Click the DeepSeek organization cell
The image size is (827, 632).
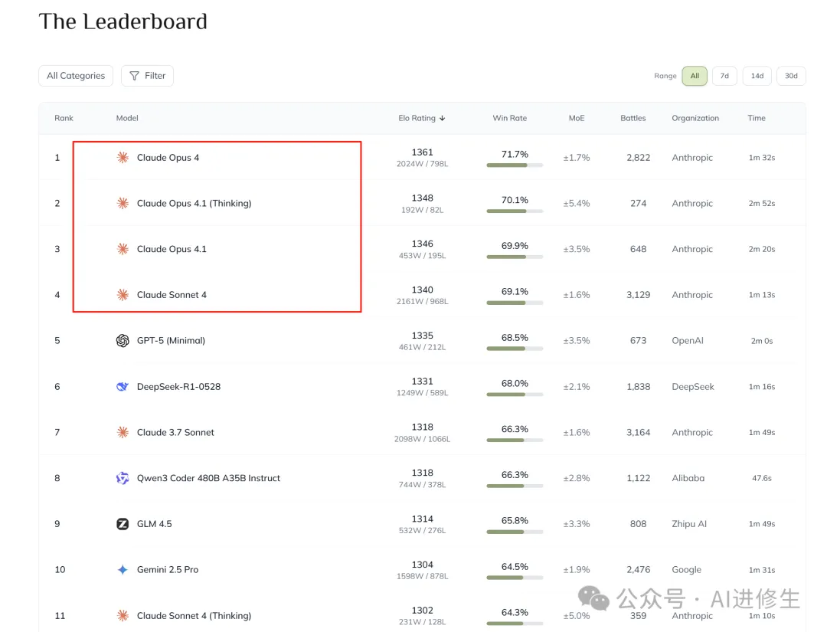tap(693, 386)
